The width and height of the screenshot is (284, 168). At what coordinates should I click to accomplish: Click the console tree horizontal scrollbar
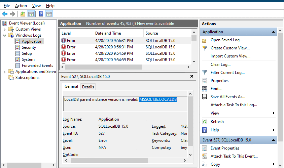pyautogui.click(x=24, y=165)
